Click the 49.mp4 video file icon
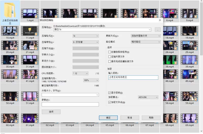203x134 pixels. click(x=189, y=74)
